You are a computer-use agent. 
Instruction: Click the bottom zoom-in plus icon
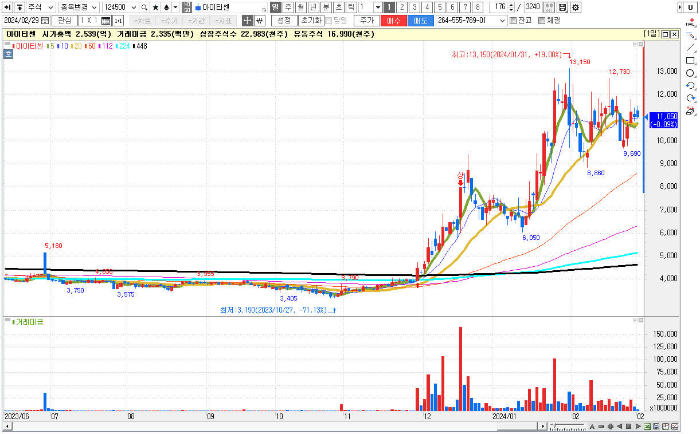[611, 427]
